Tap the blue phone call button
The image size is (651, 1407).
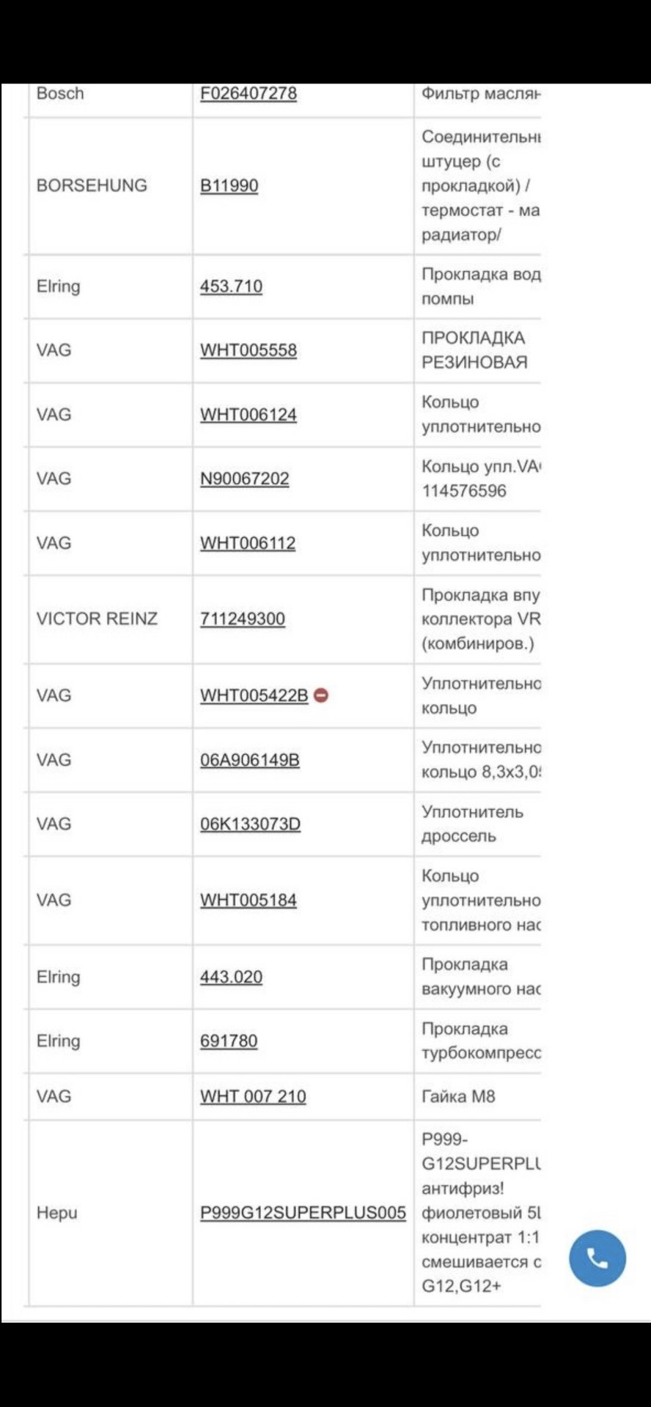(597, 1258)
